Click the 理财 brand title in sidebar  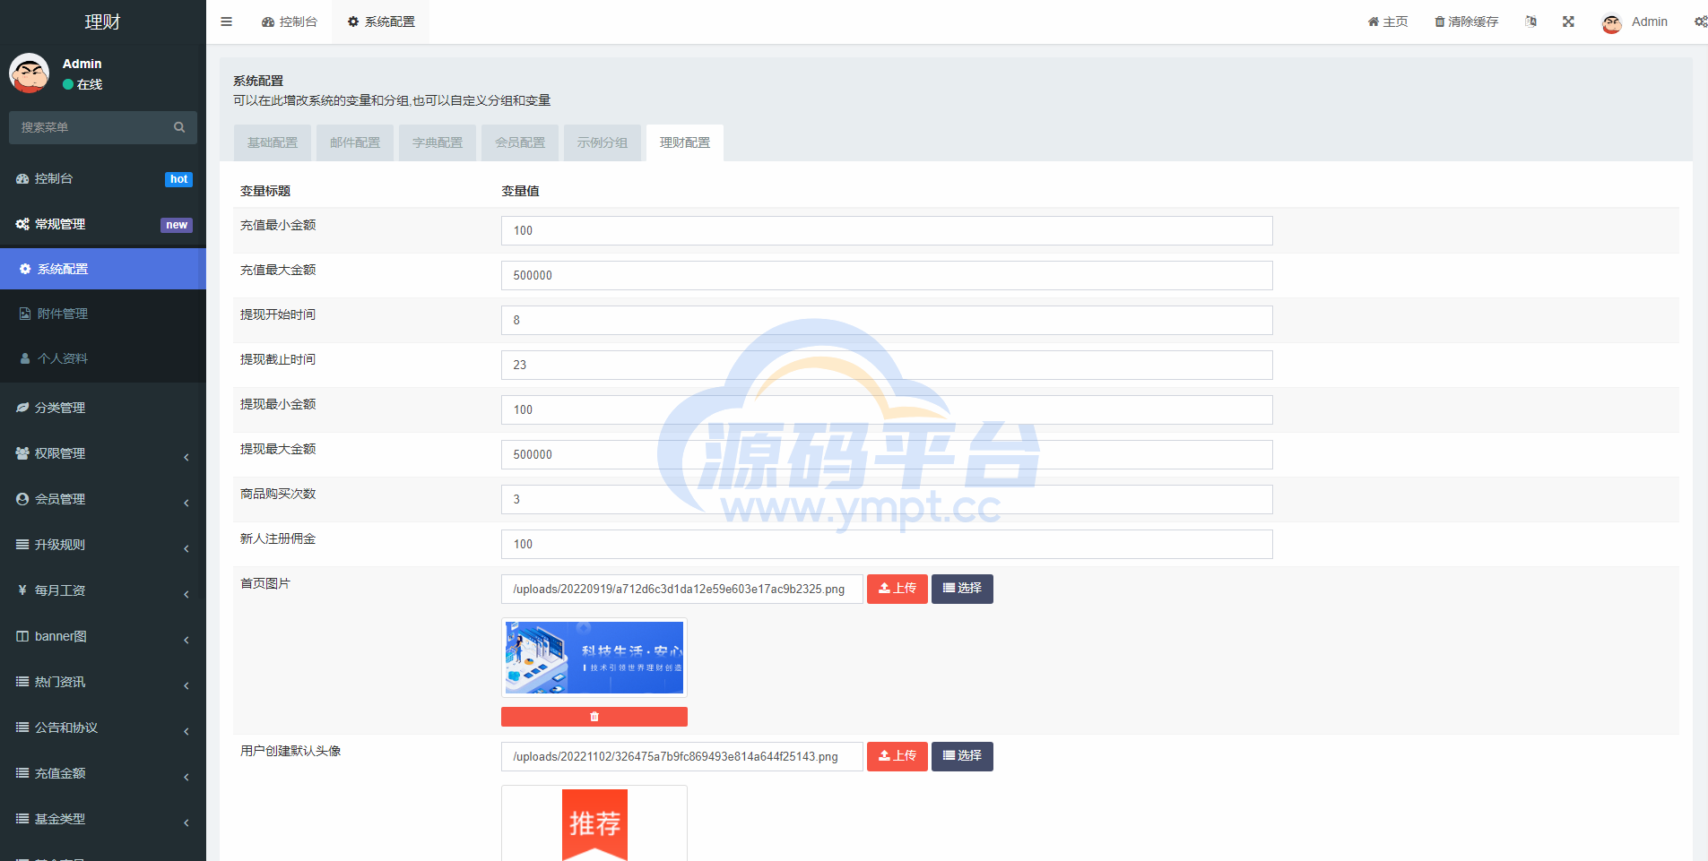click(x=102, y=22)
